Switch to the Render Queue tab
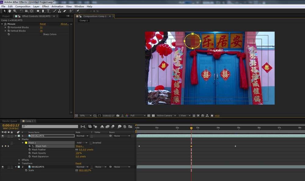The image size is (305, 181). [9, 121]
